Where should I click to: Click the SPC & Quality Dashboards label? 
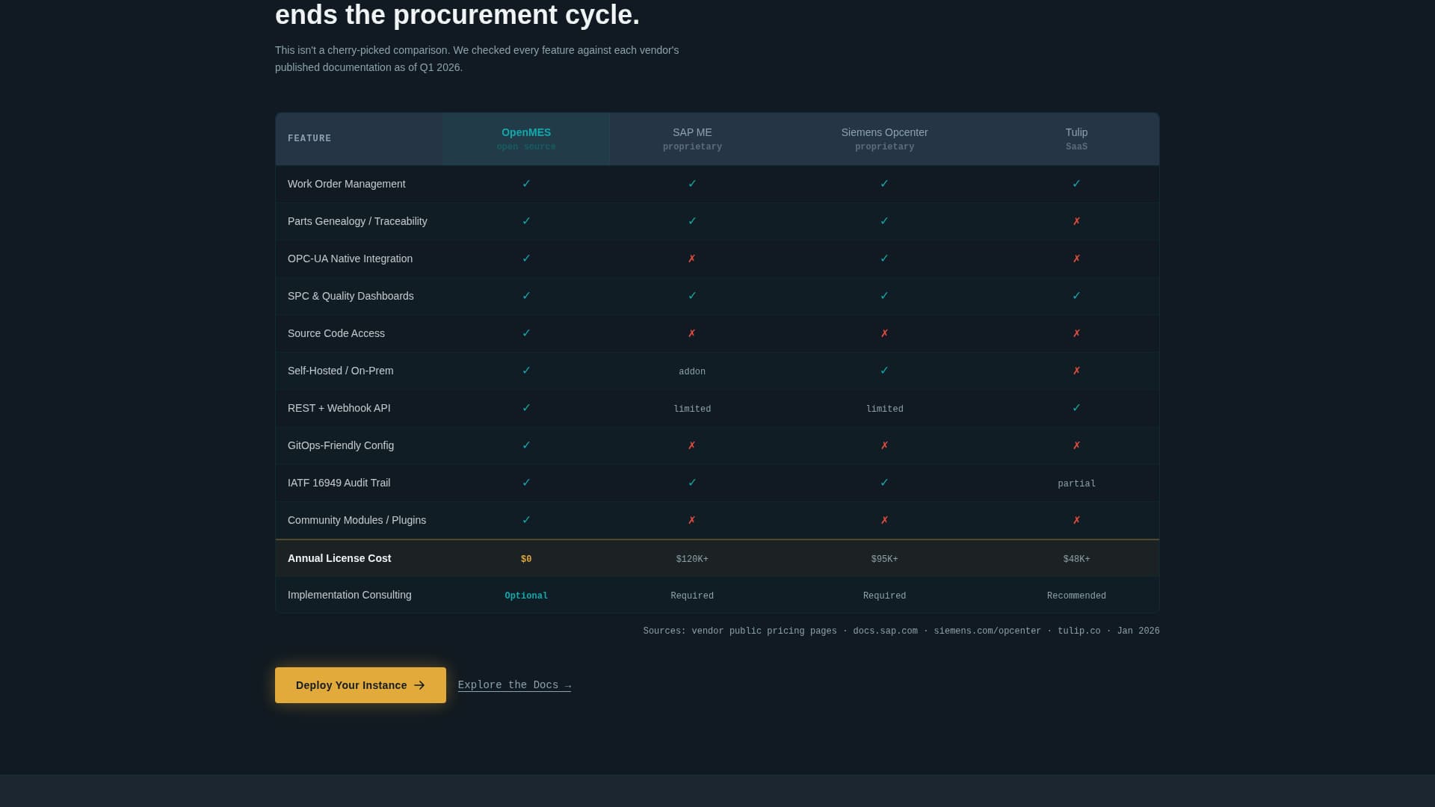(351, 296)
